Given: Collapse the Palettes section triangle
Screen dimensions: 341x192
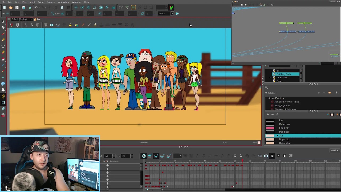Looking at the screenshot, I should click(x=266, y=93).
